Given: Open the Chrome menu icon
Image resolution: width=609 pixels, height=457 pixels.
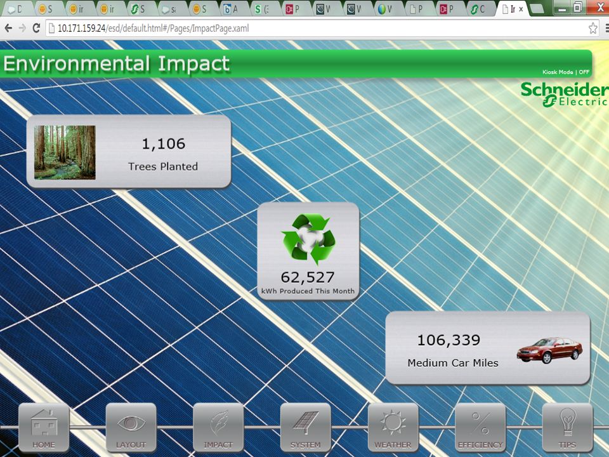Looking at the screenshot, I should click(606, 28).
